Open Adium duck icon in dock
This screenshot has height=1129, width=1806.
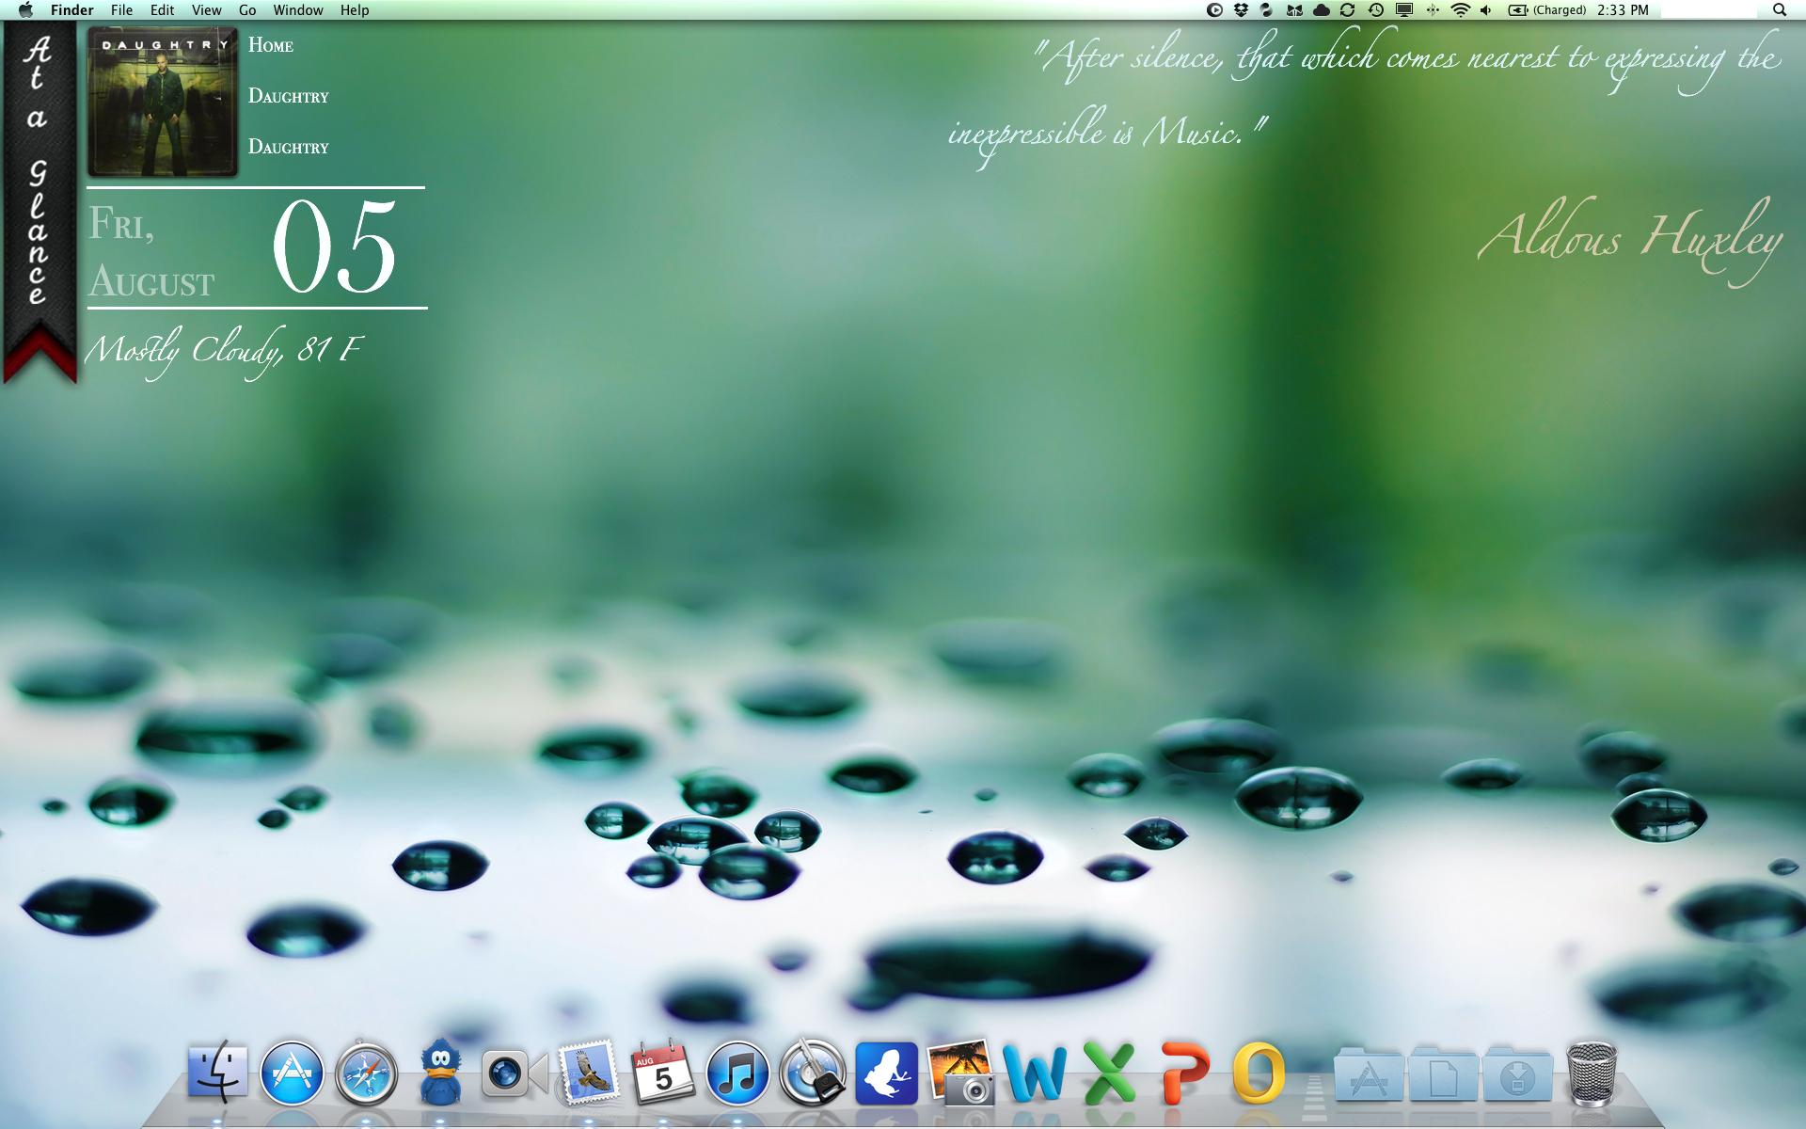coord(439,1073)
